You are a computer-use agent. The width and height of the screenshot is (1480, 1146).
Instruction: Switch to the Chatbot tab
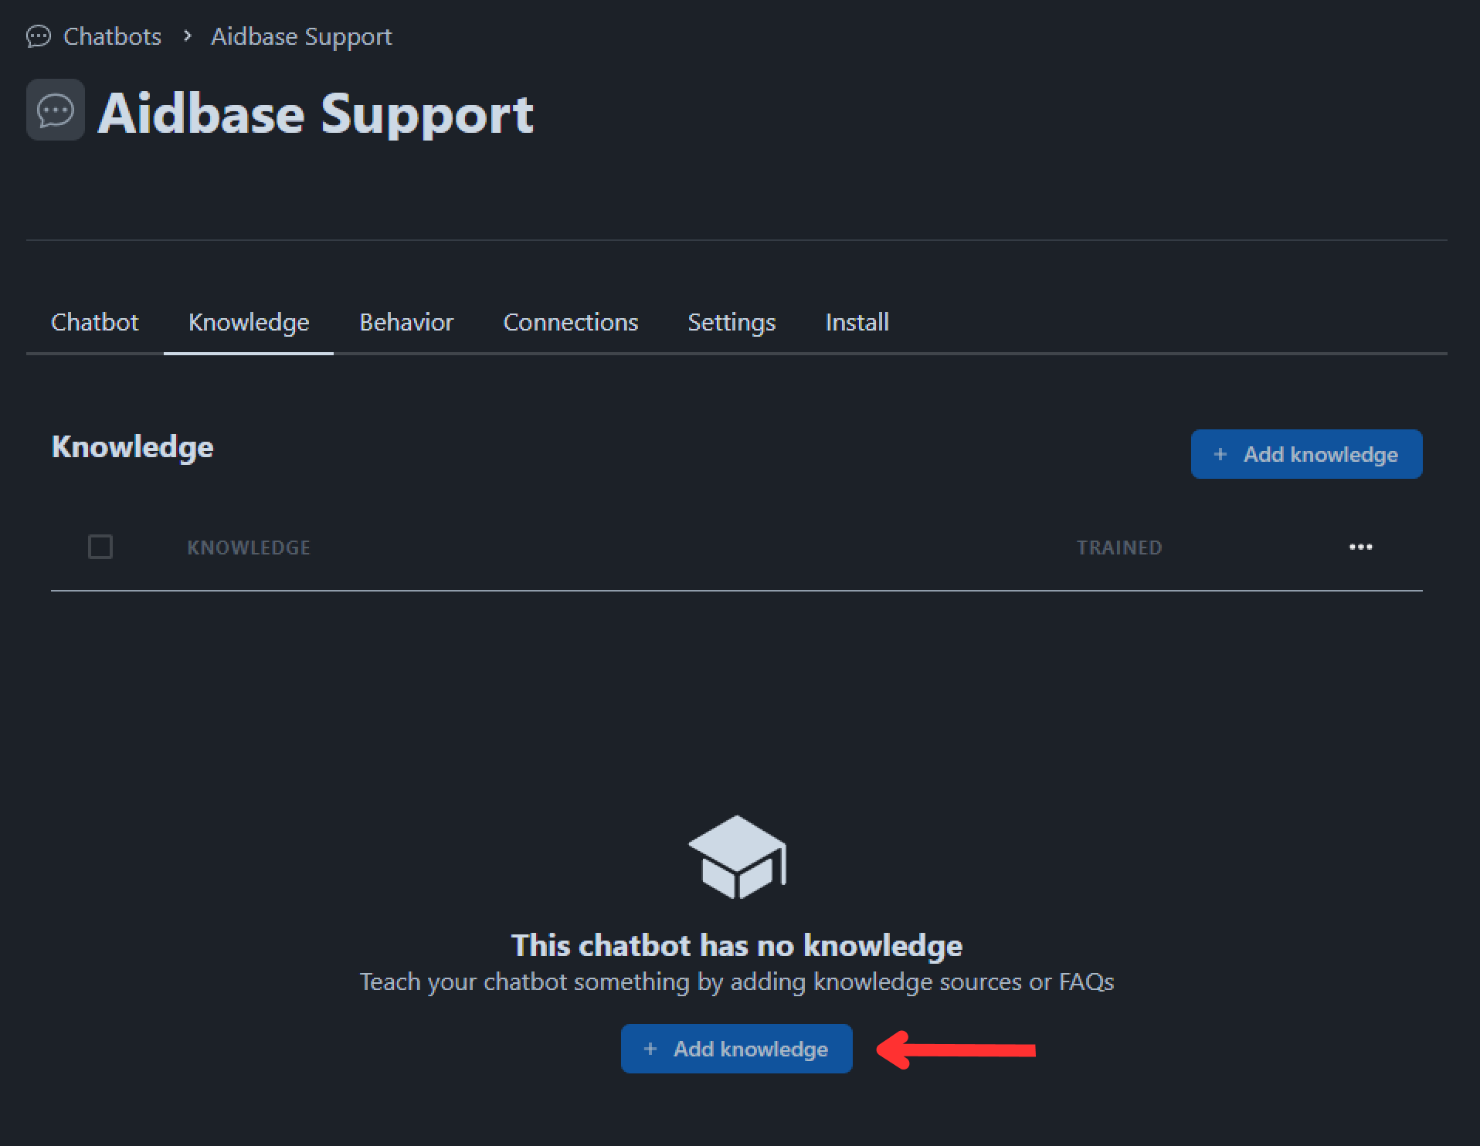94,322
